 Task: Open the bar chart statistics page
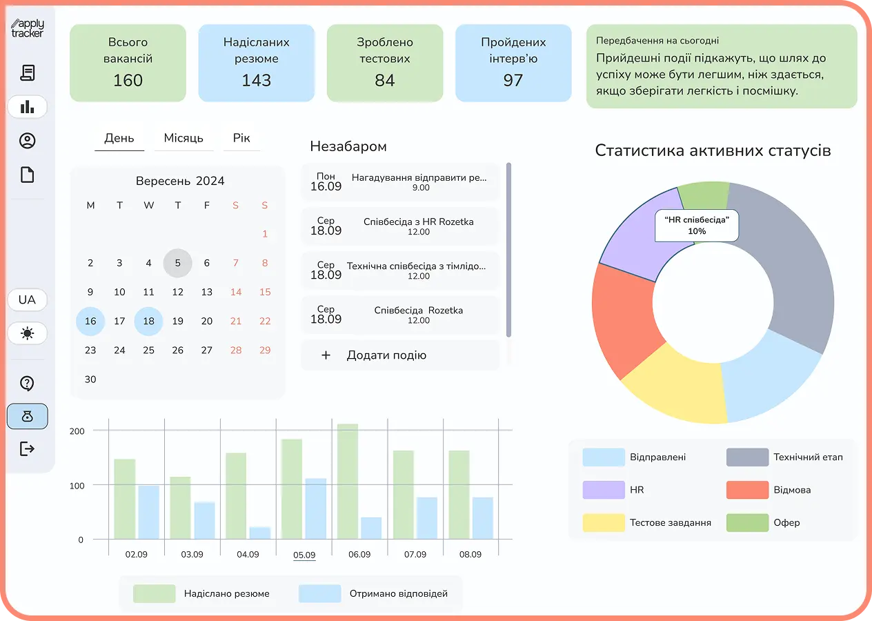pyautogui.click(x=28, y=107)
